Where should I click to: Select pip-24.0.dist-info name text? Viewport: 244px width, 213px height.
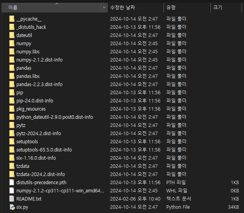coord(35,101)
